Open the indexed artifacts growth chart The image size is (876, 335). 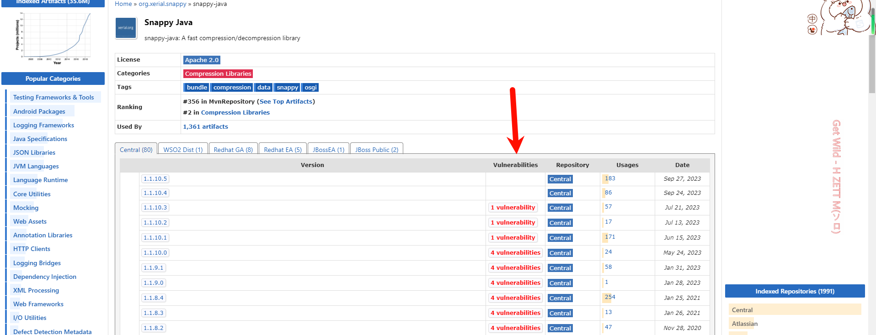53,38
